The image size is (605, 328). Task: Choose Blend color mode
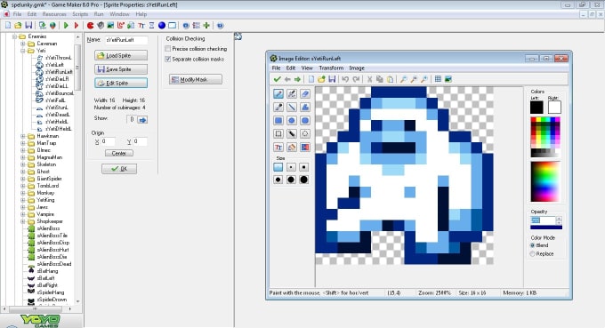click(x=532, y=245)
